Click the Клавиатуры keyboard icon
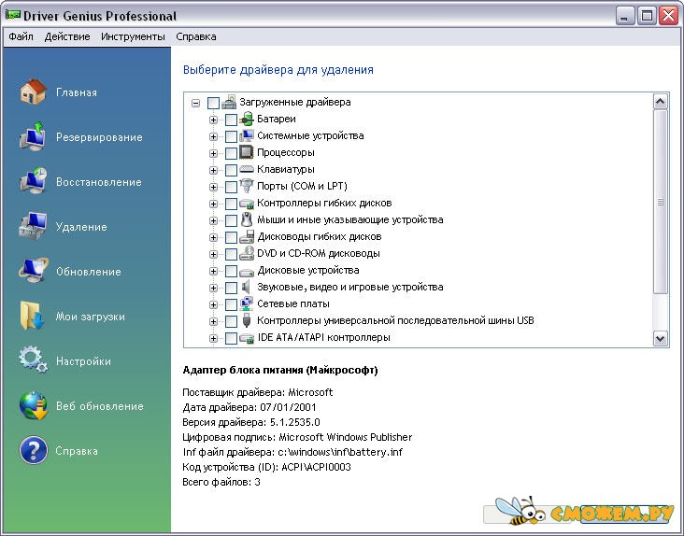684x536 pixels. 247,169
